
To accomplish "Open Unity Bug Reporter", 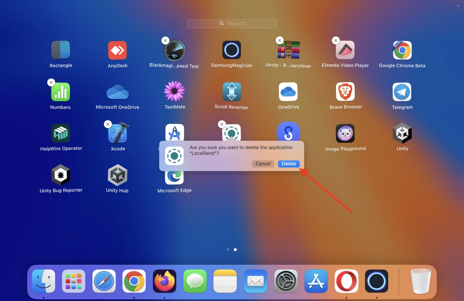I will tap(61, 175).
